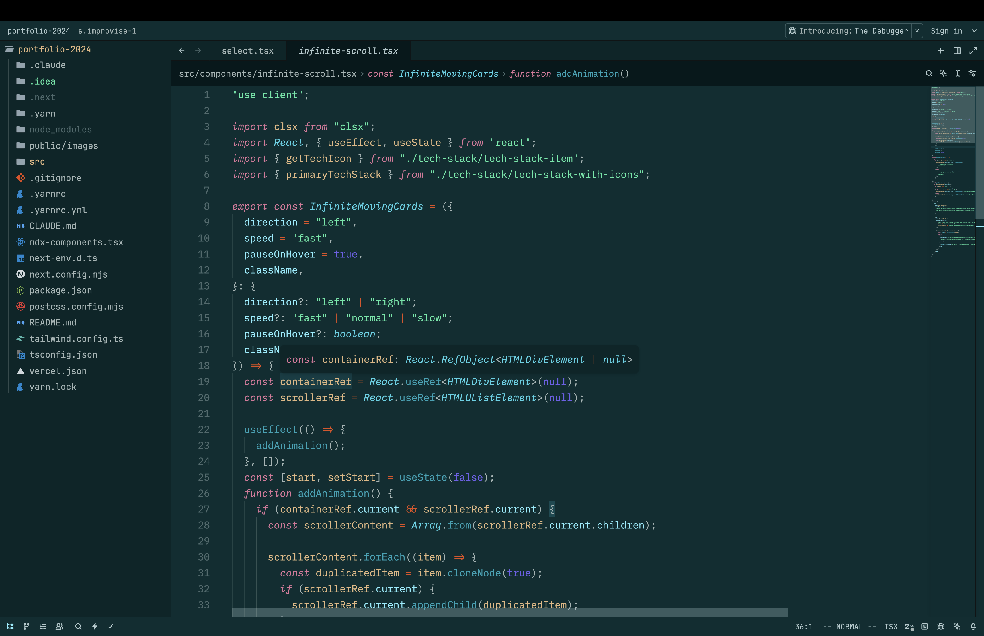Click the TSX language selector
Screen dimensions: 984x636
(x=891, y=627)
